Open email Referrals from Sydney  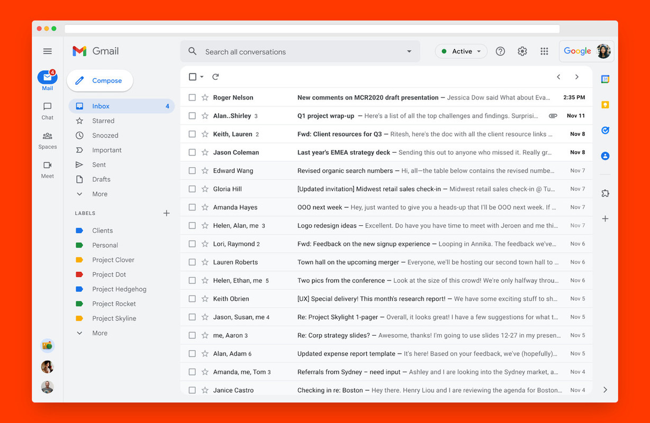click(x=386, y=372)
